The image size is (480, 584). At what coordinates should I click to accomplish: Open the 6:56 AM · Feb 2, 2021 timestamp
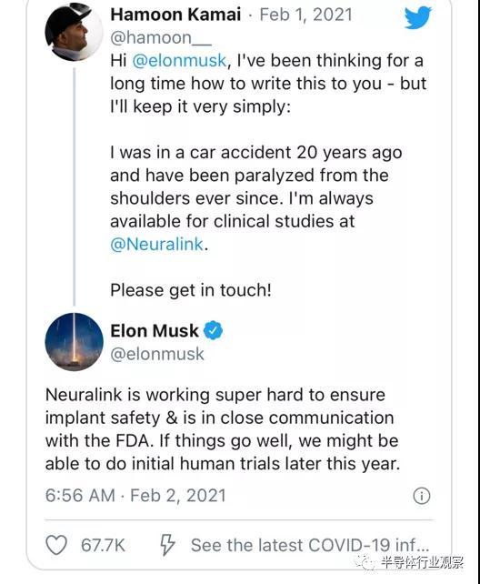click(x=135, y=496)
